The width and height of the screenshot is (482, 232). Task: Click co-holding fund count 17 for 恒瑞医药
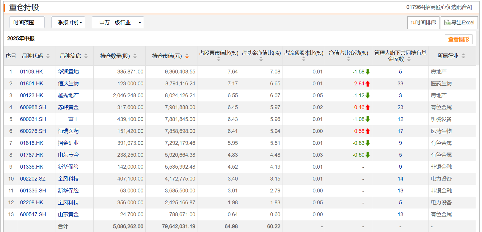pyautogui.click(x=401, y=131)
